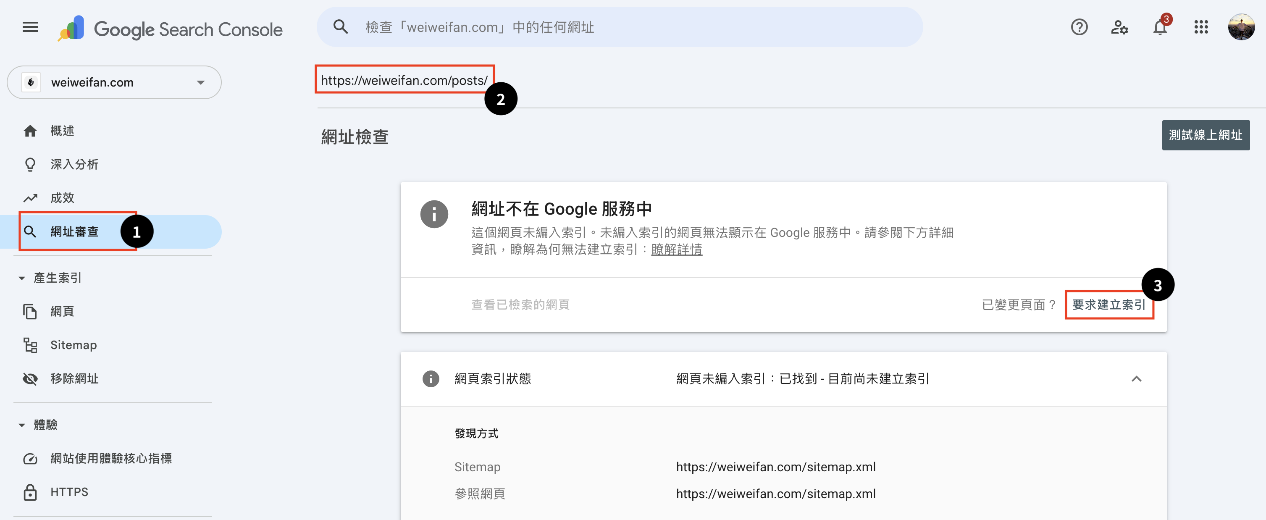Open the hamburger main menu
This screenshot has height=520, width=1266.
(x=30, y=27)
